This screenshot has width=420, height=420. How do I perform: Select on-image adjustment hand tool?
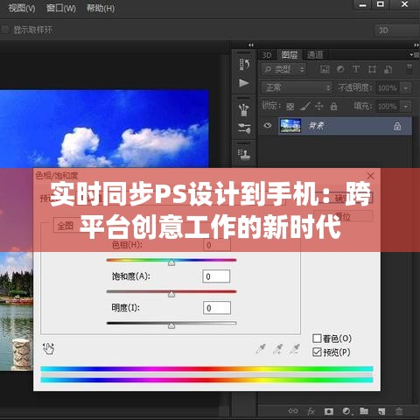pos(48,348)
